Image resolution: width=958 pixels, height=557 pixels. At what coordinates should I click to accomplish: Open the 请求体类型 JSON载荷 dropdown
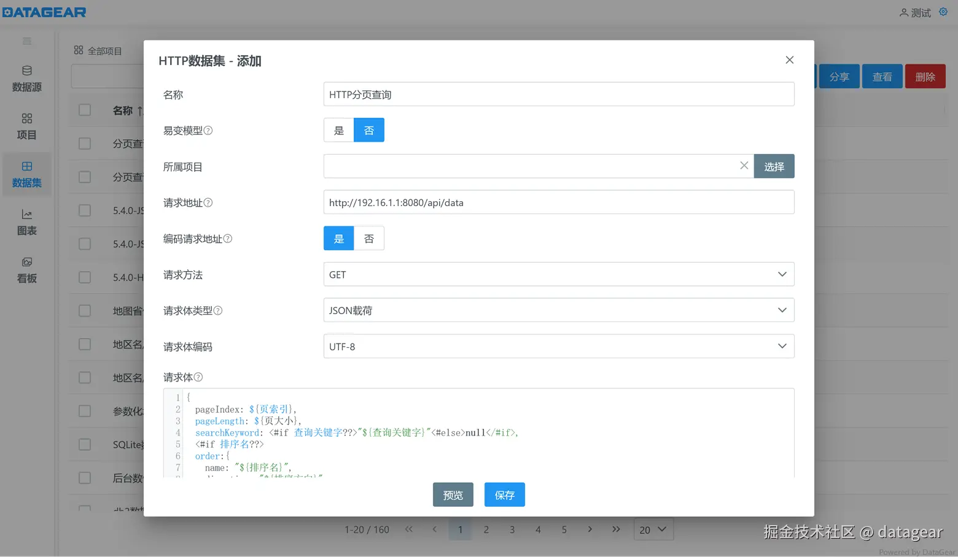559,310
